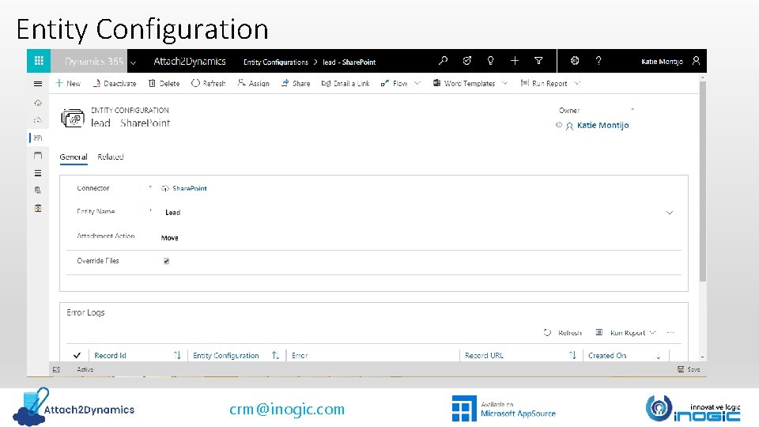This screenshot has height=427, width=759.
Task: Click Delete in the command bar
Action: coord(164,83)
